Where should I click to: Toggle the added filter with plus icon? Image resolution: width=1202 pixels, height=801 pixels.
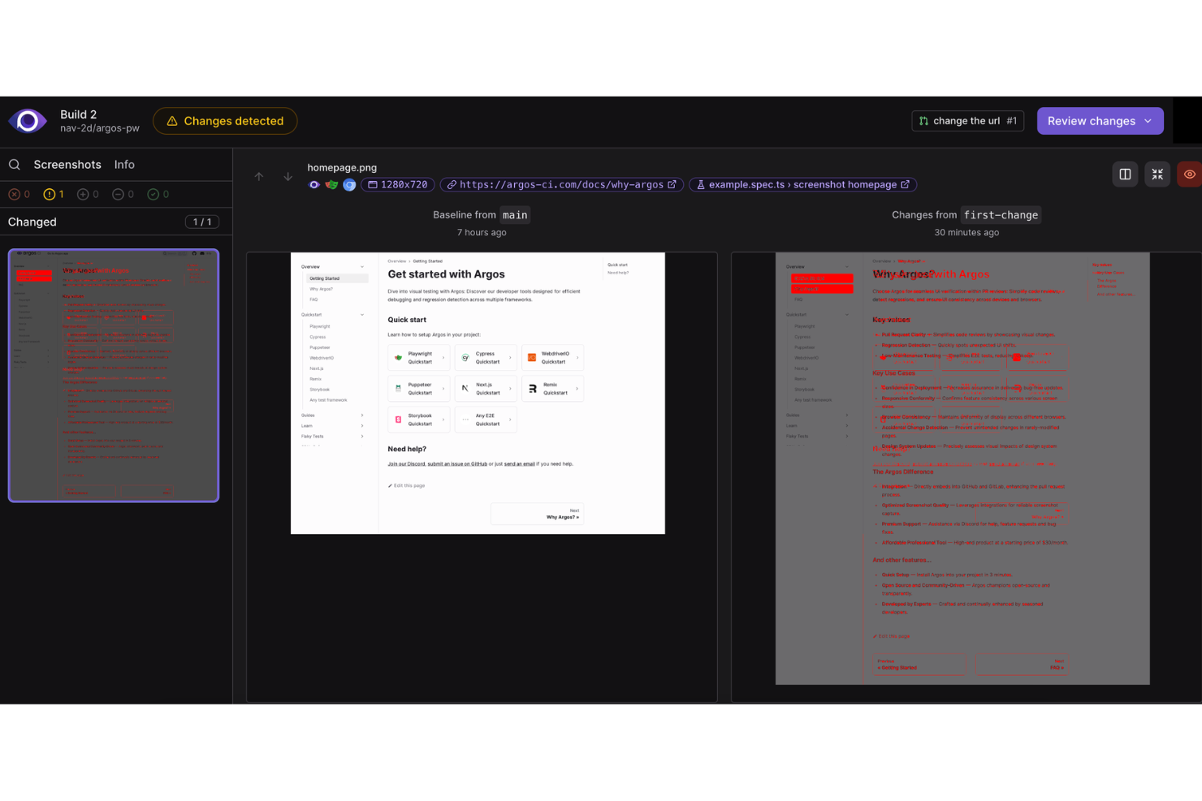click(x=89, y=195)
